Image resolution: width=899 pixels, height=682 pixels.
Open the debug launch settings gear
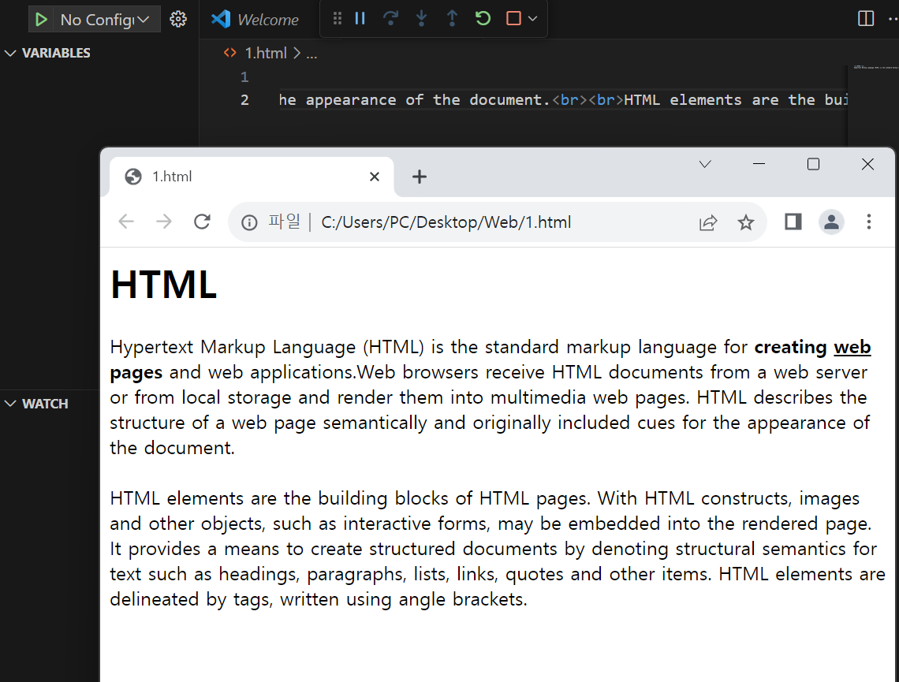pyautogui.click(x=178, y=19)
